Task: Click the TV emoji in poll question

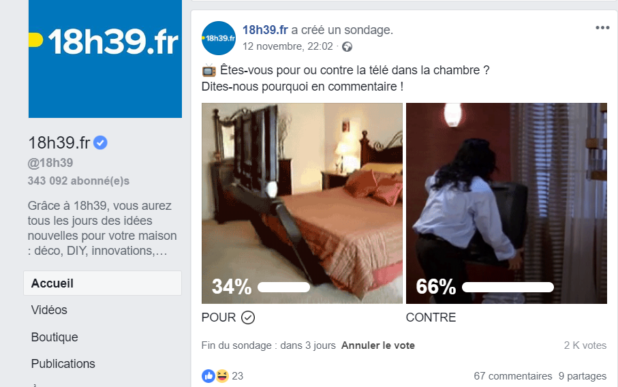Action: [209, 71]
